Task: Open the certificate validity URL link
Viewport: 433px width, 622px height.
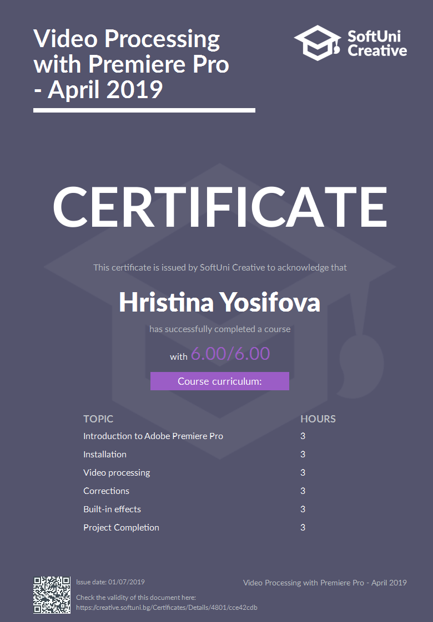Action: [167, 608]
